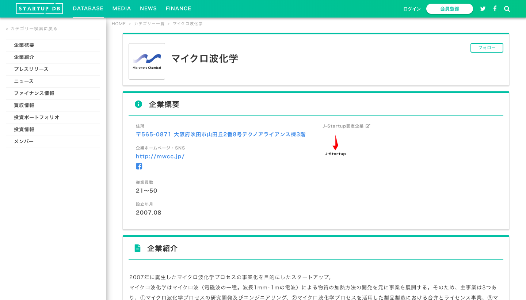Click the 設立年月 label

[145, 204]
